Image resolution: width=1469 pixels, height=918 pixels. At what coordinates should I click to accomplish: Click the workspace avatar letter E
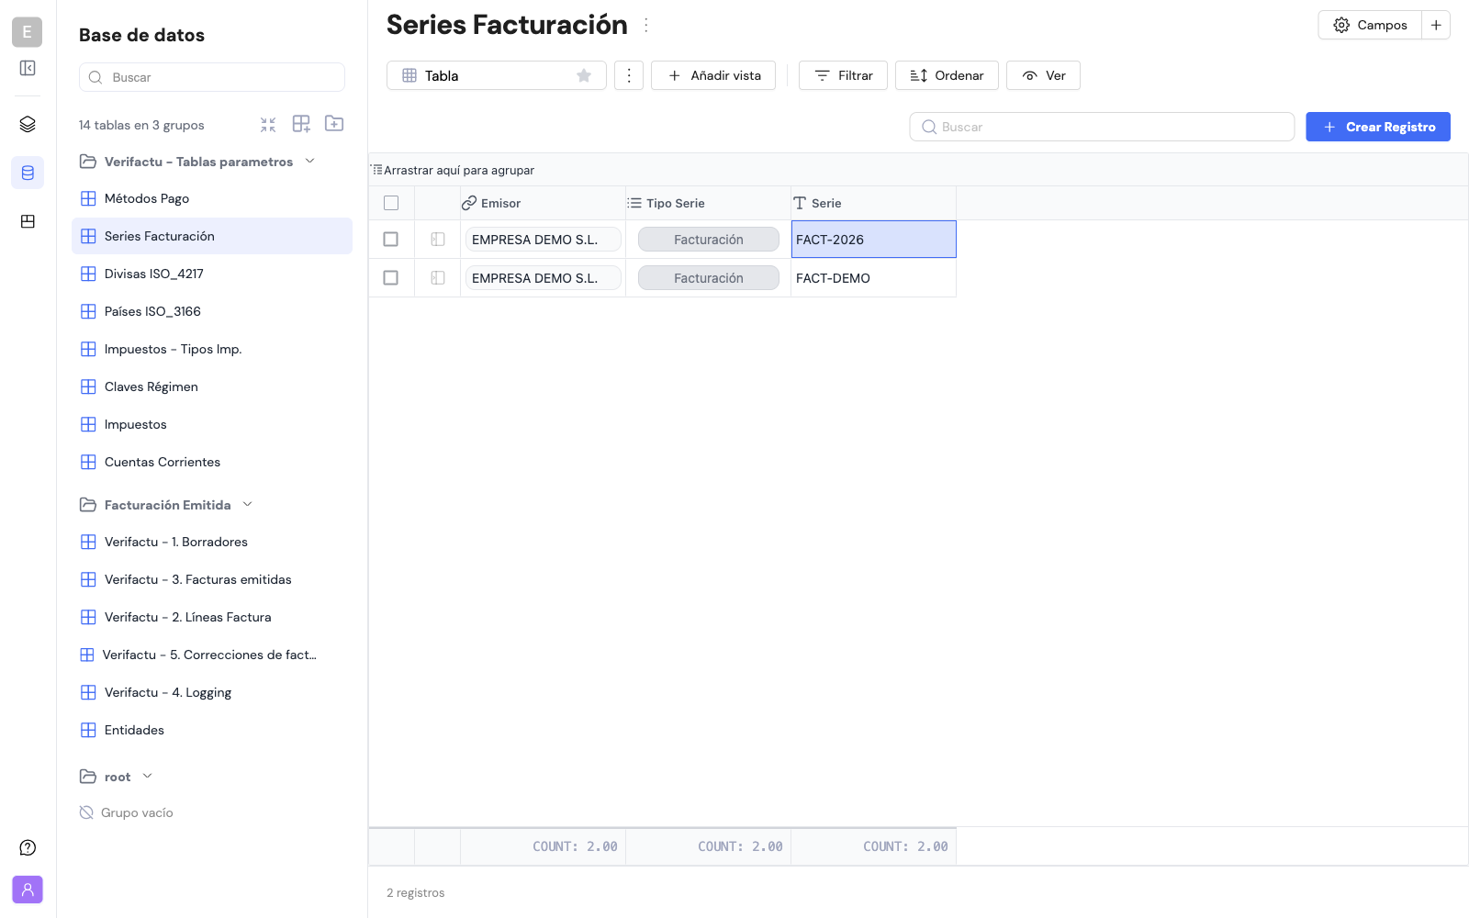[x=27, y=32]
